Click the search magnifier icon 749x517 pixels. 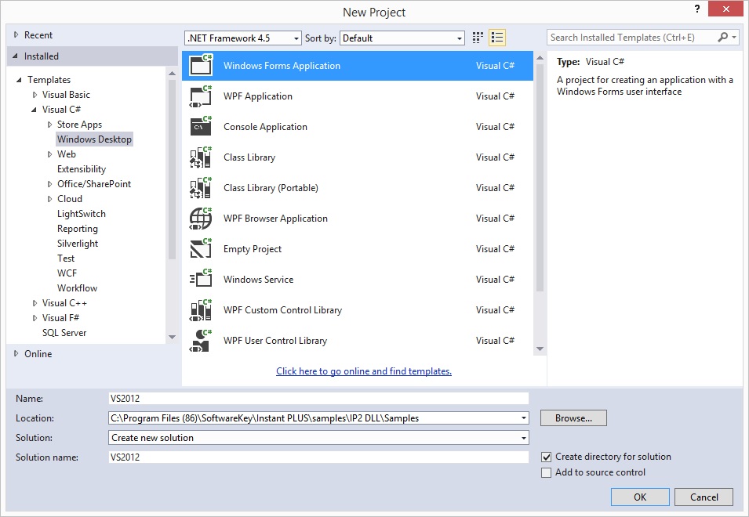[x=723, y=37]
